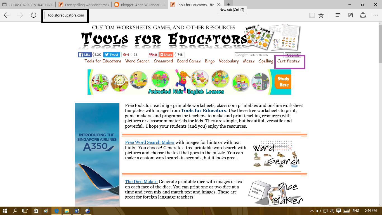382x215 pixels.
Task: Click the volume speaker icon in tray
Action: (332, 211)
